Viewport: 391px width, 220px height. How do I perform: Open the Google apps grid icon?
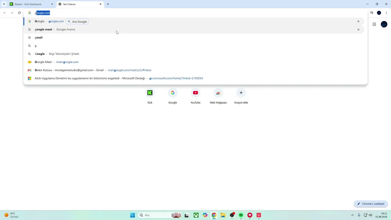pos(374,24)
